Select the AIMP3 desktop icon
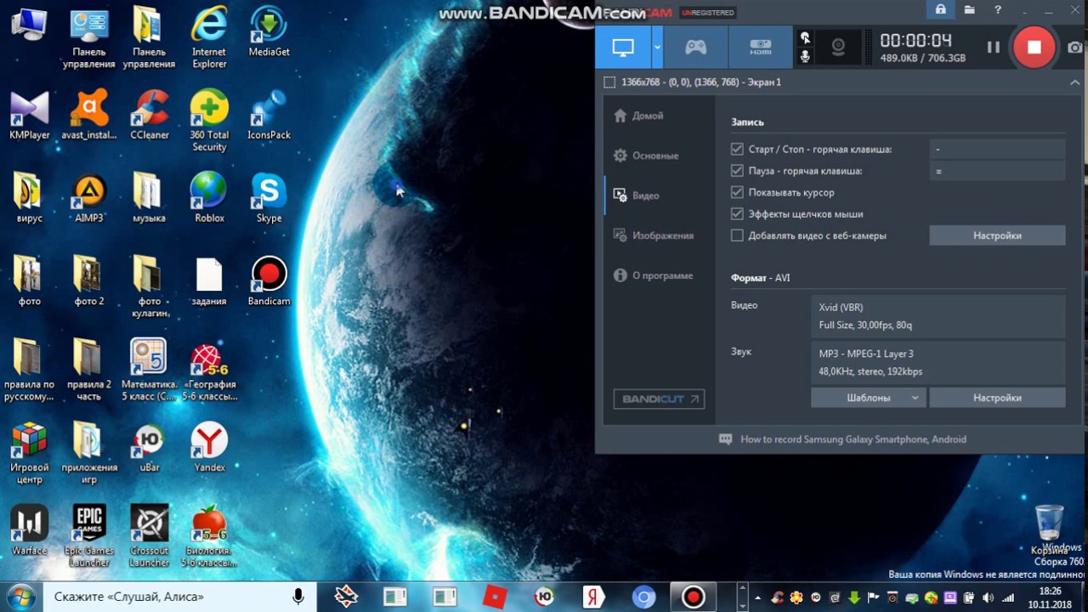 pos(89,199)
